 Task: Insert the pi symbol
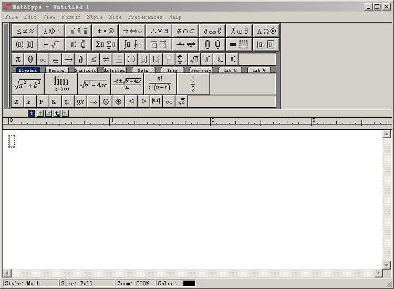(x=18, y=59)
